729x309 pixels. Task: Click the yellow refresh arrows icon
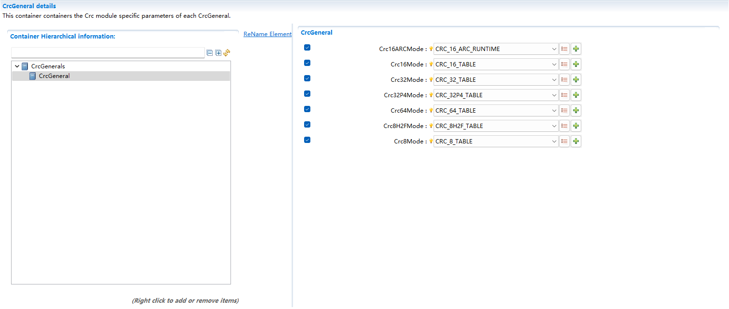coord(227,52)
